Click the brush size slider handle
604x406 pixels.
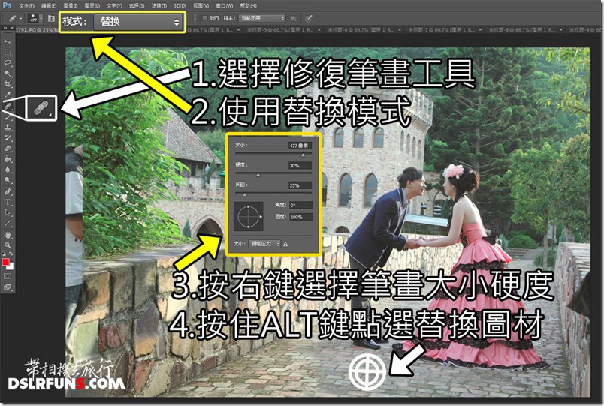click(302, 154)
